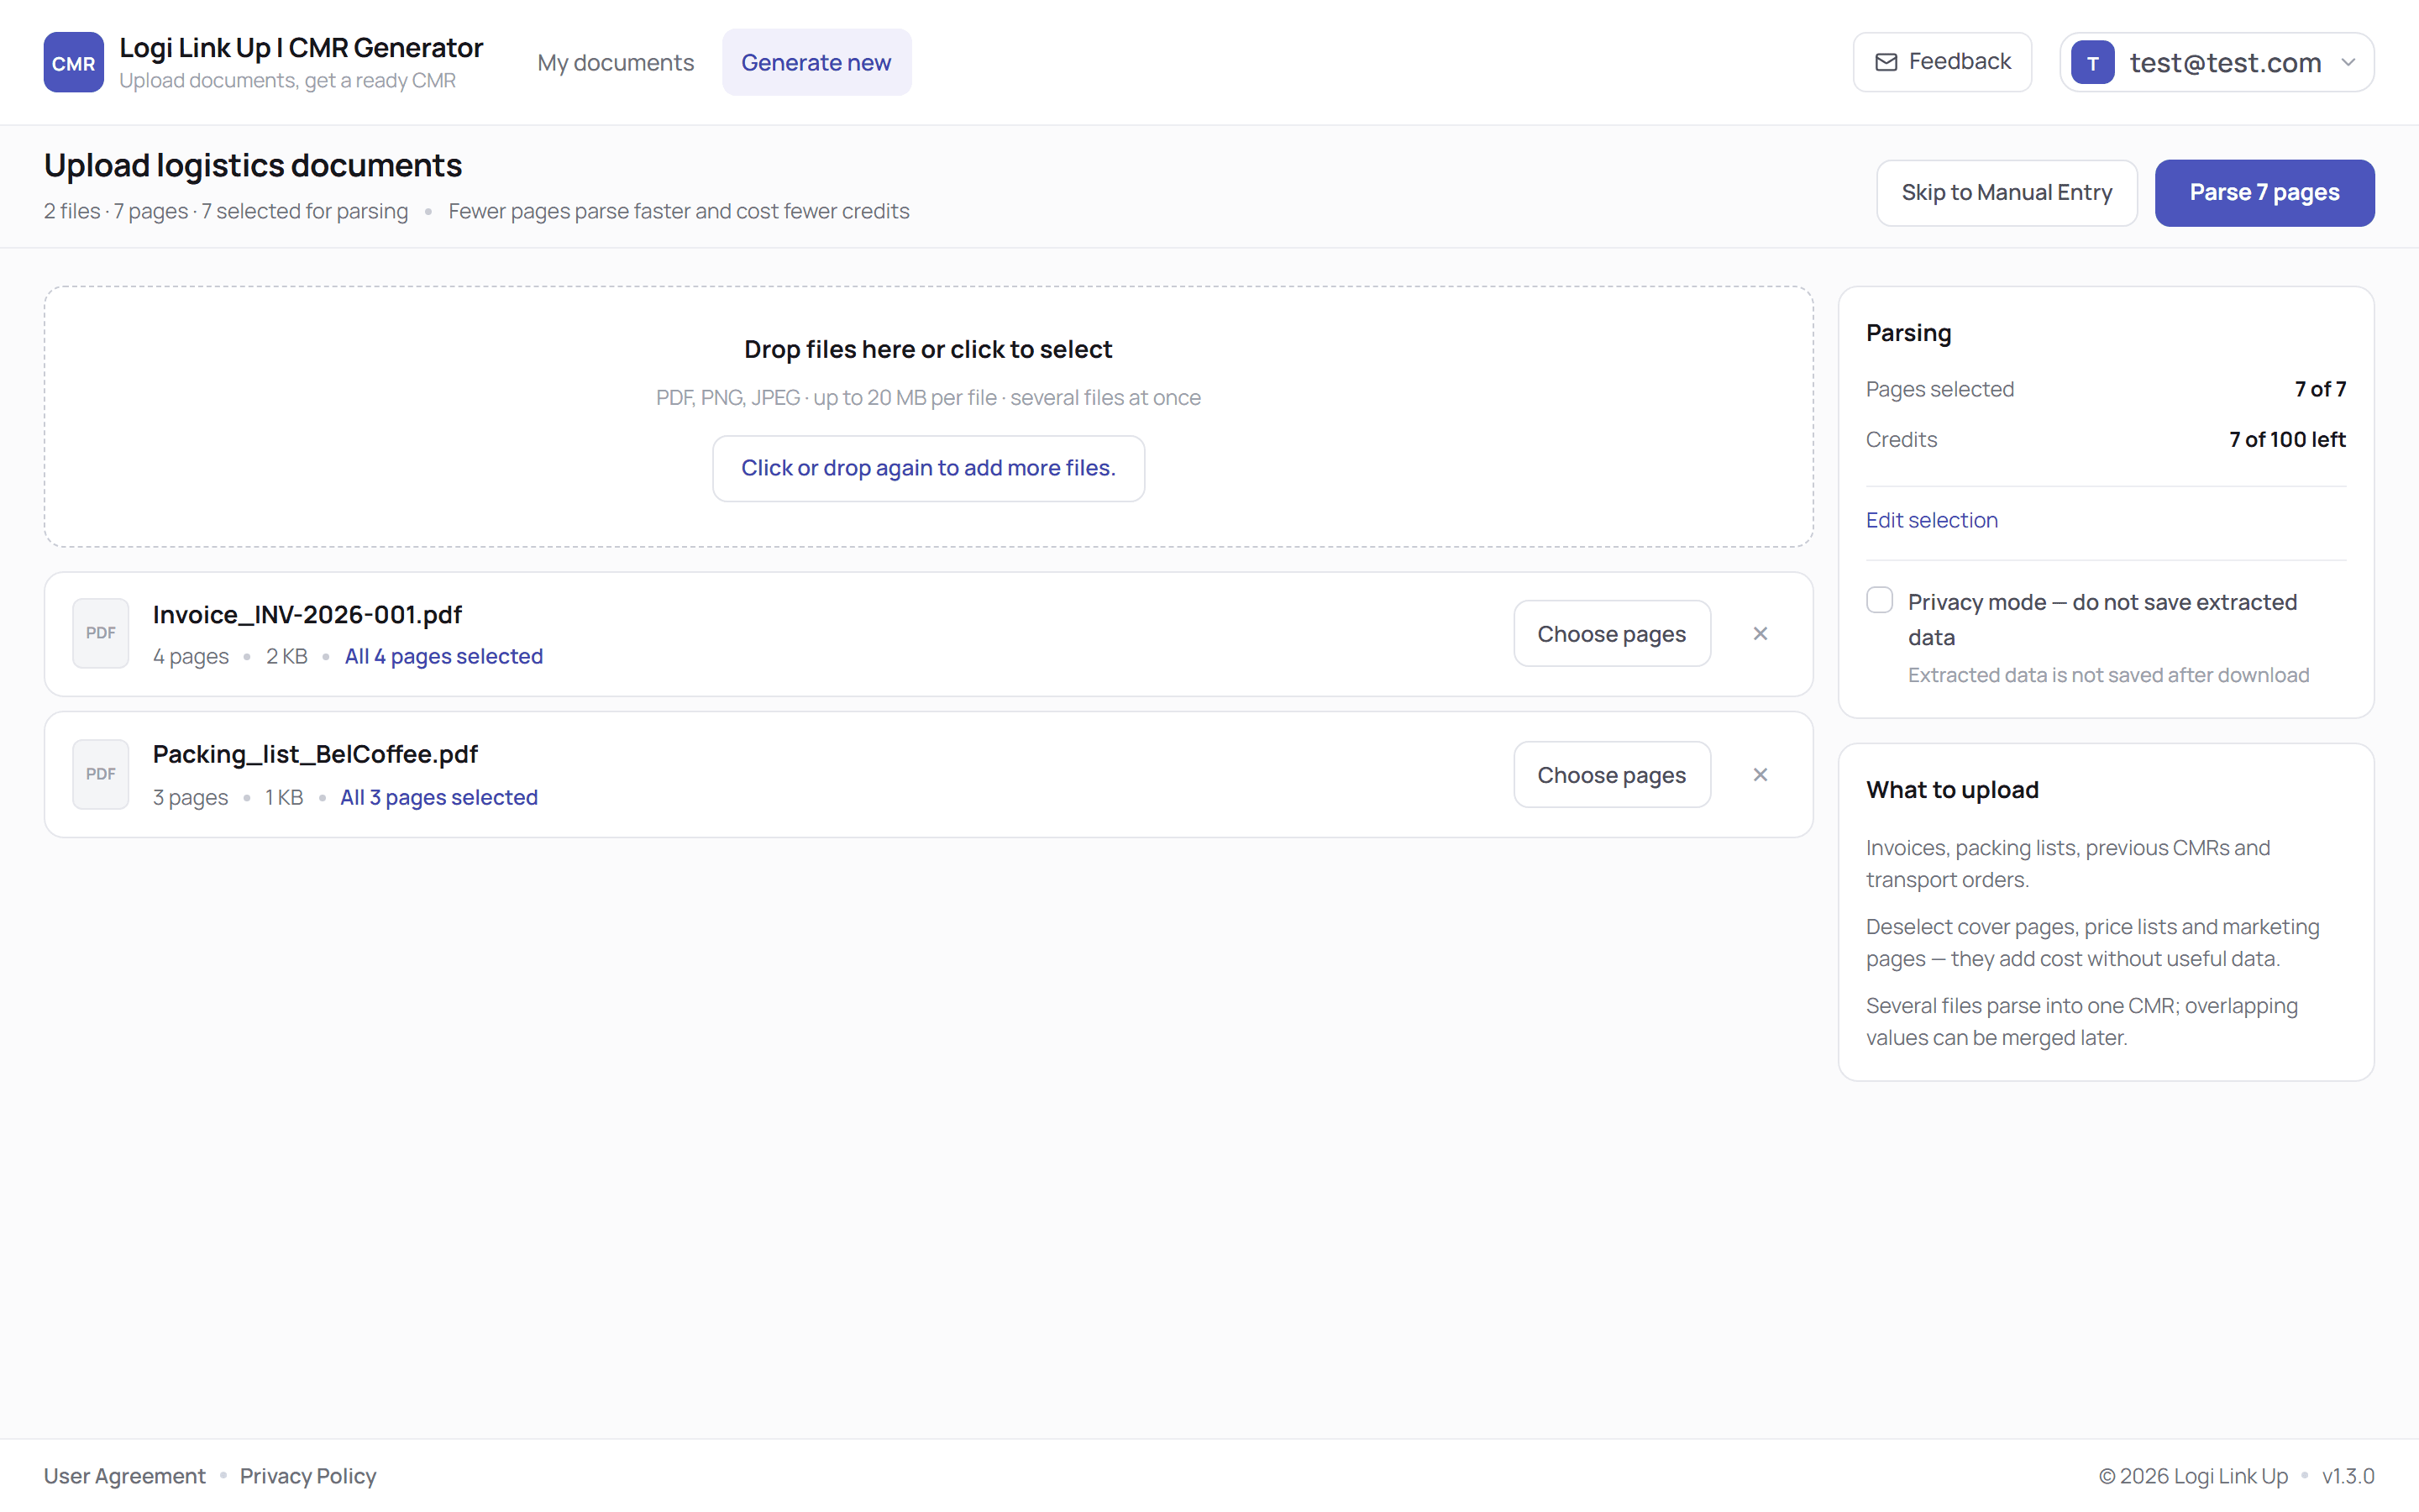This screenshot has width=2419, height=1512.
Task: Choose pages for Packing_list_BelCoffee.pdf
Action: coord(1611,774)
